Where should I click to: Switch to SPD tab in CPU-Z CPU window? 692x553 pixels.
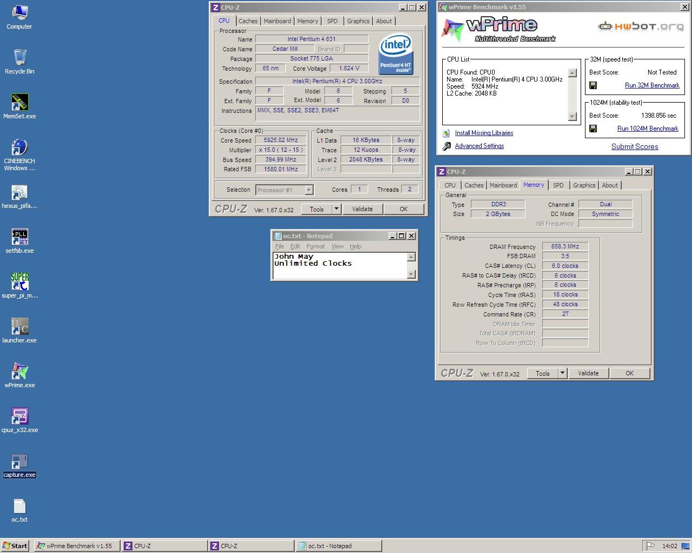(x=332, y=21)
